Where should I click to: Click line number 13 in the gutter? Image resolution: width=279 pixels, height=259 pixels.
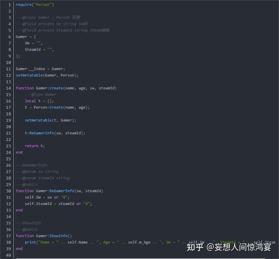pos(8,82)
